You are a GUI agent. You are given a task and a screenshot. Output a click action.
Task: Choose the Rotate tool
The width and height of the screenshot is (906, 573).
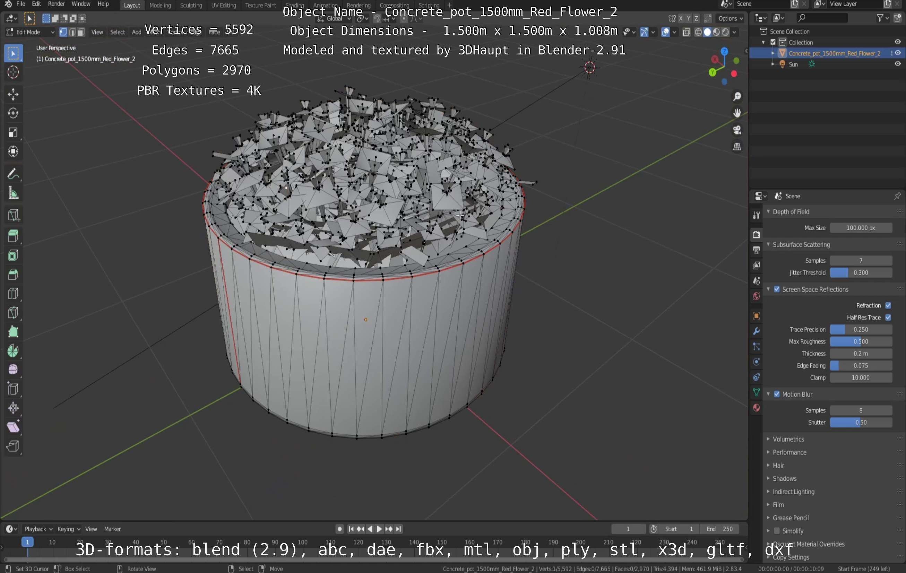(x=13, y=113)
